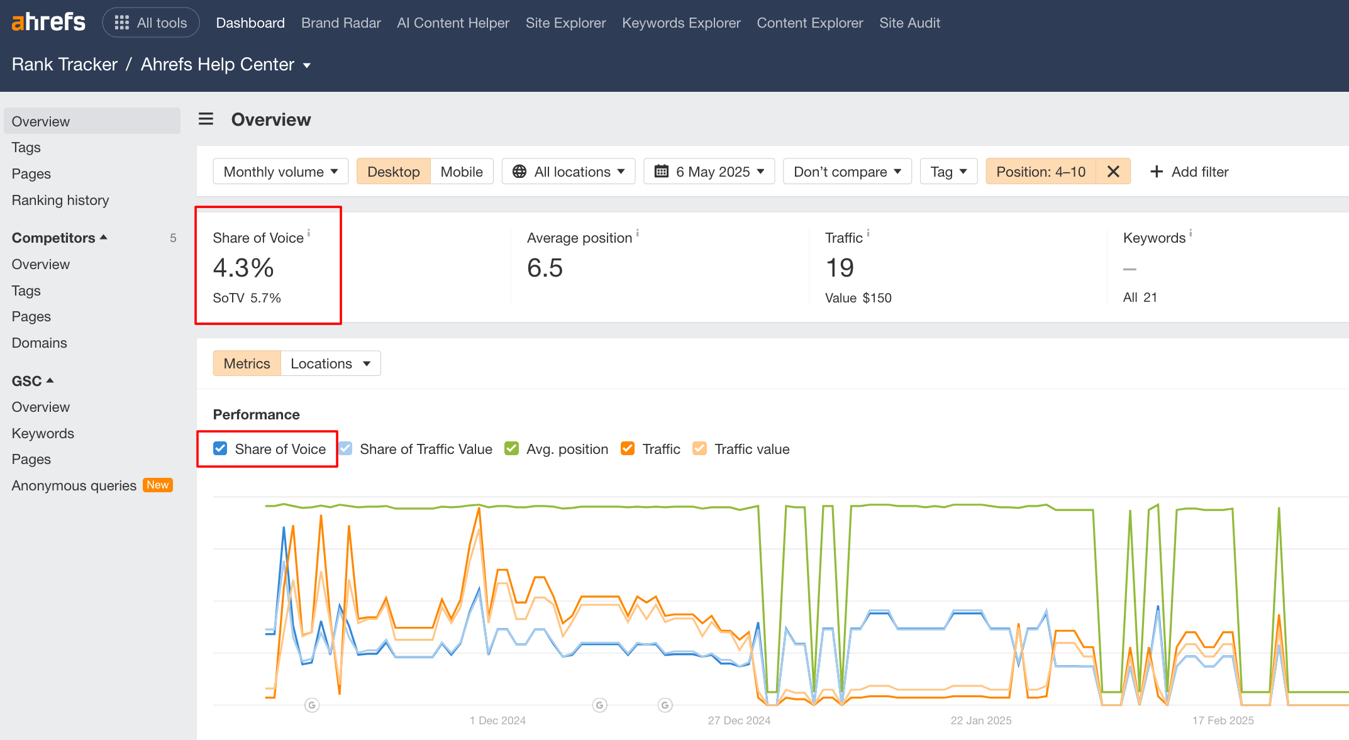Viewport: 1349px width, 740px height.
Task: Open Keywords under GSC
Action: [x=43, y=433]
